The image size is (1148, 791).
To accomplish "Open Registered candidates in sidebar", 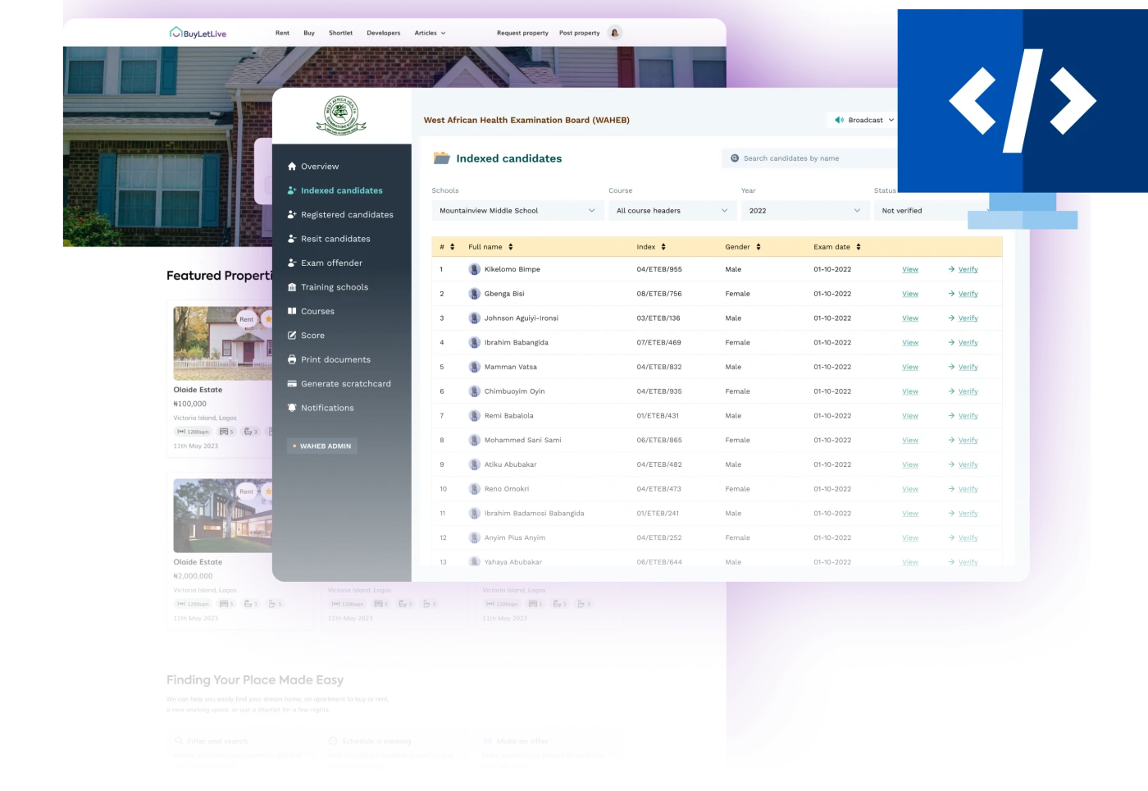I will click(x=346, y=215).
